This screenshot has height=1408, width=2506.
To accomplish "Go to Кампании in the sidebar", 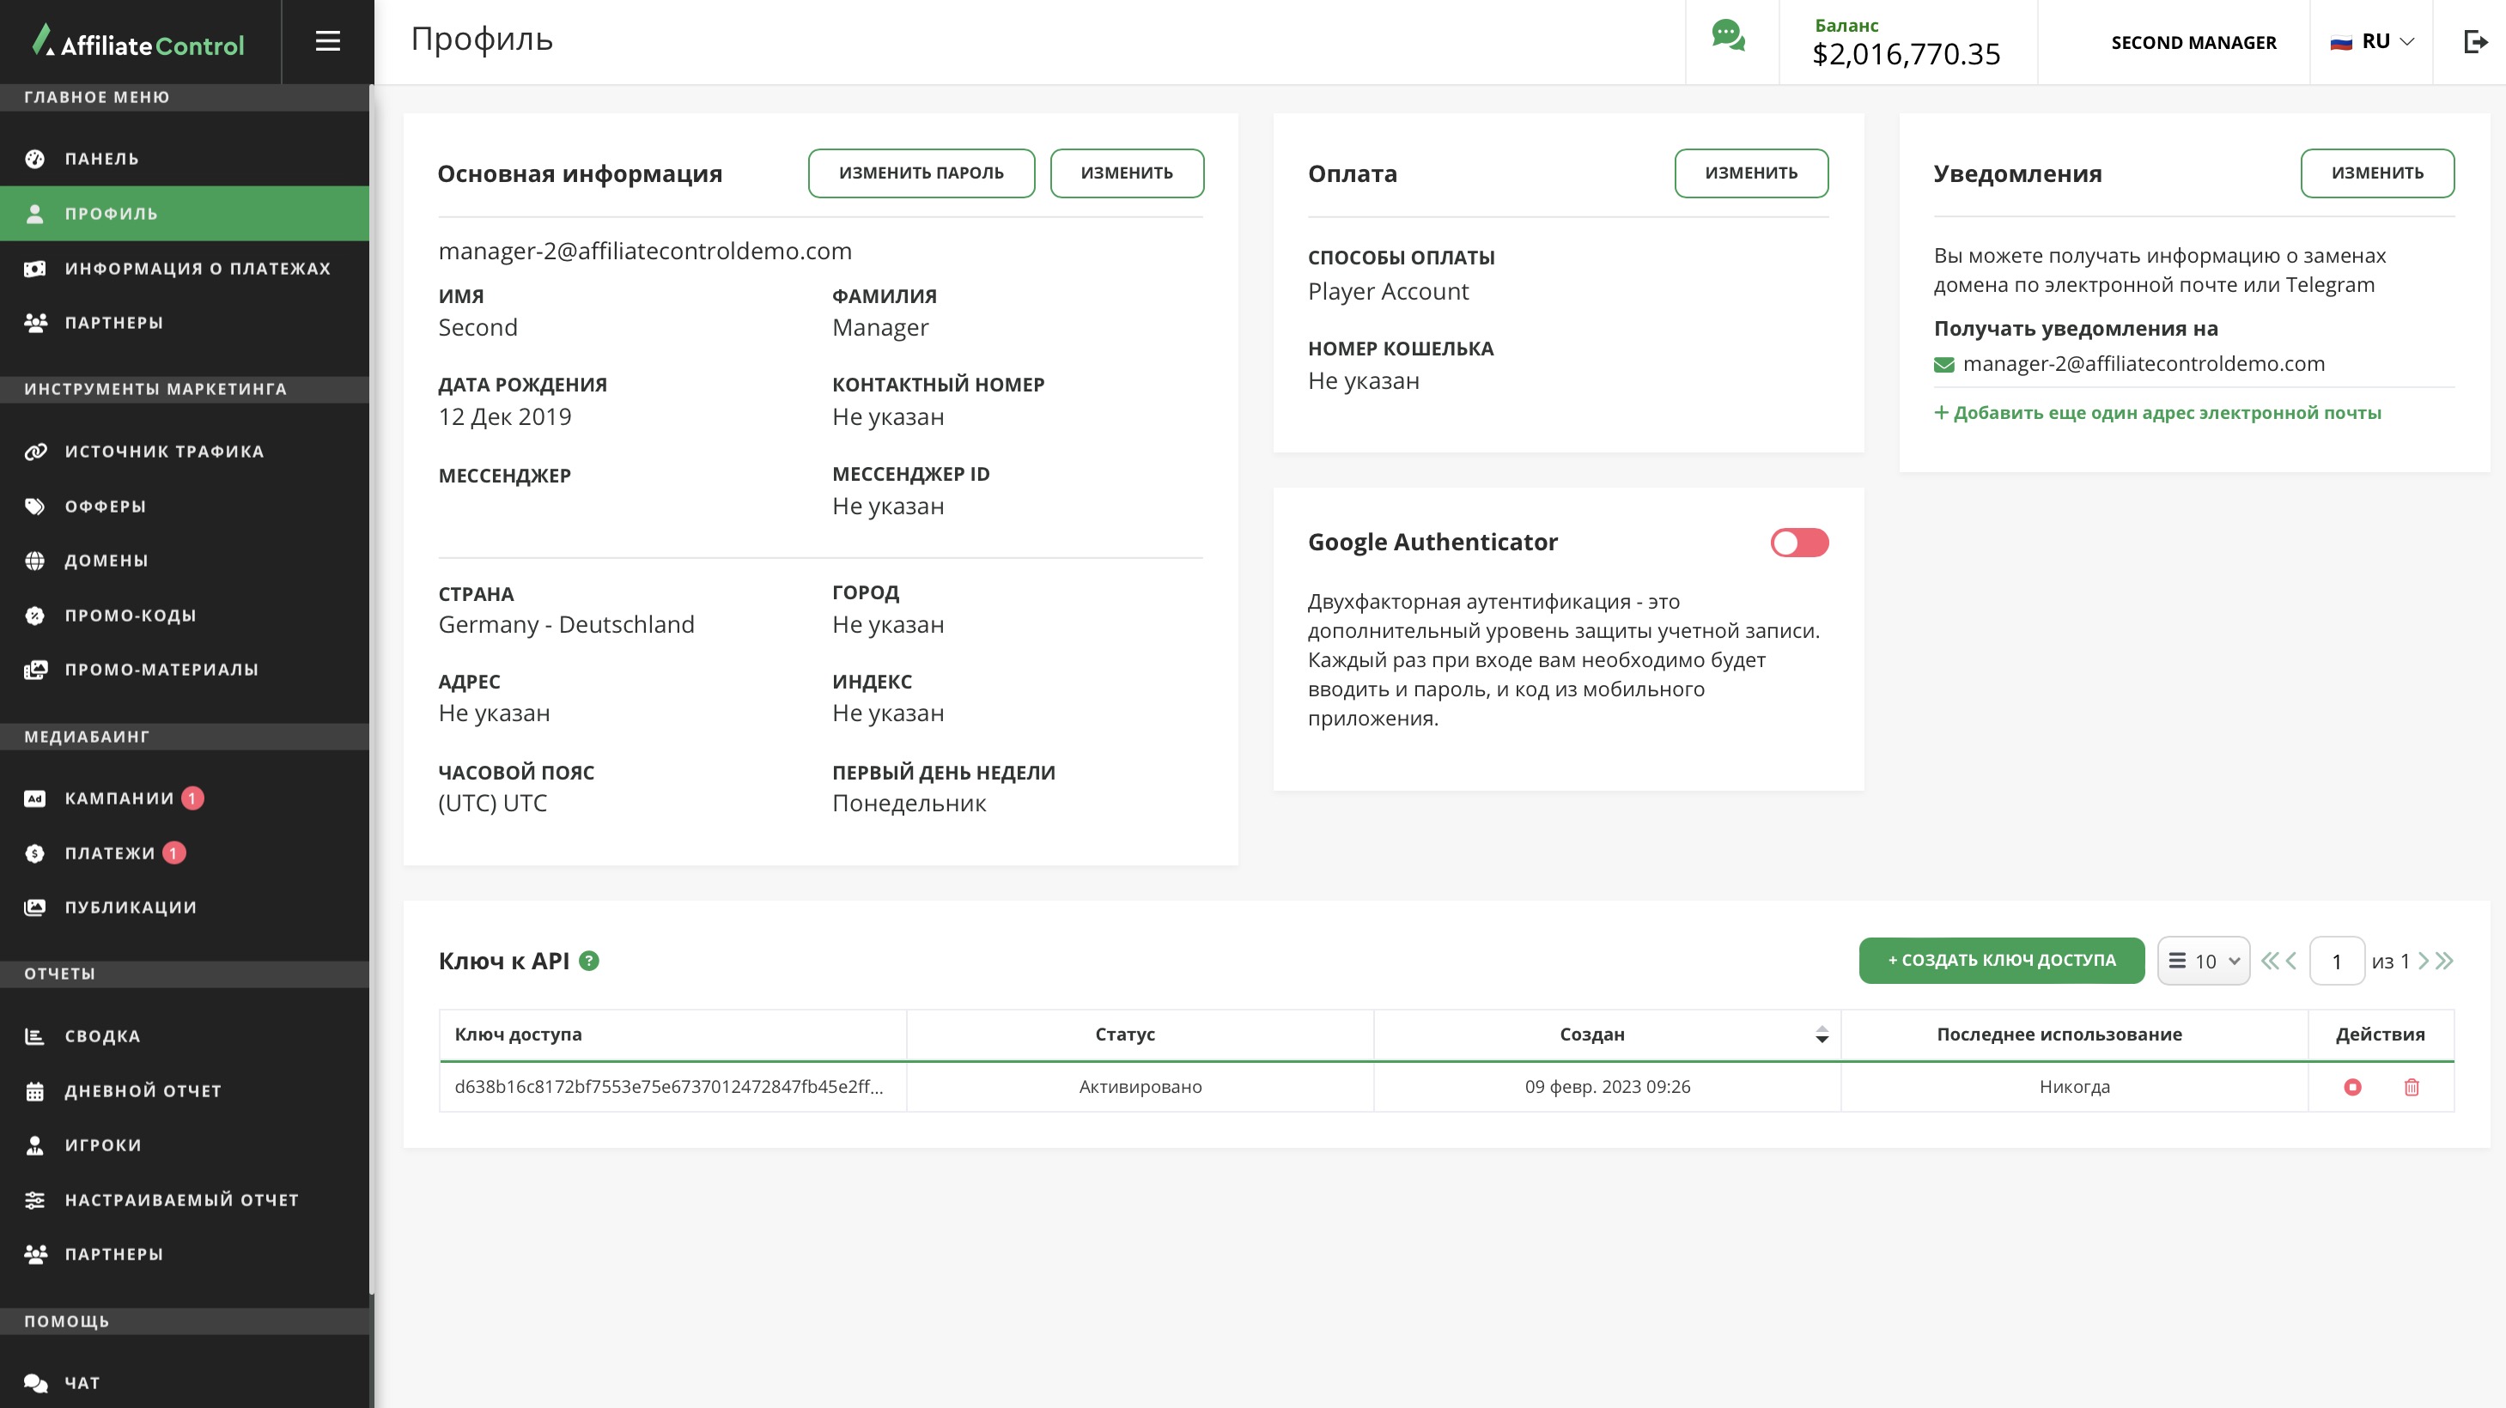I will click(119, 798).
